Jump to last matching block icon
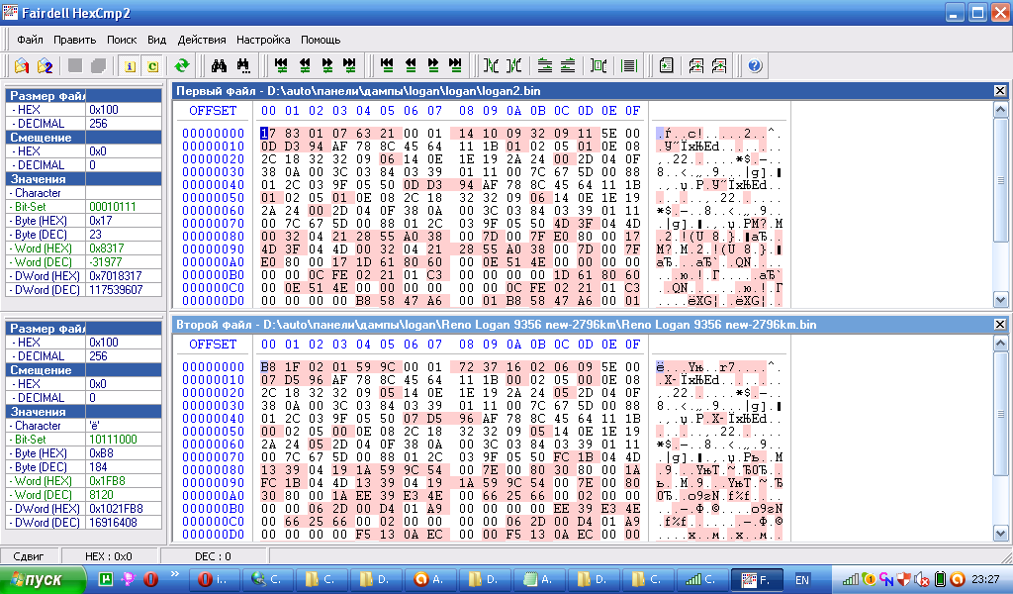 [x=455, y=65]
